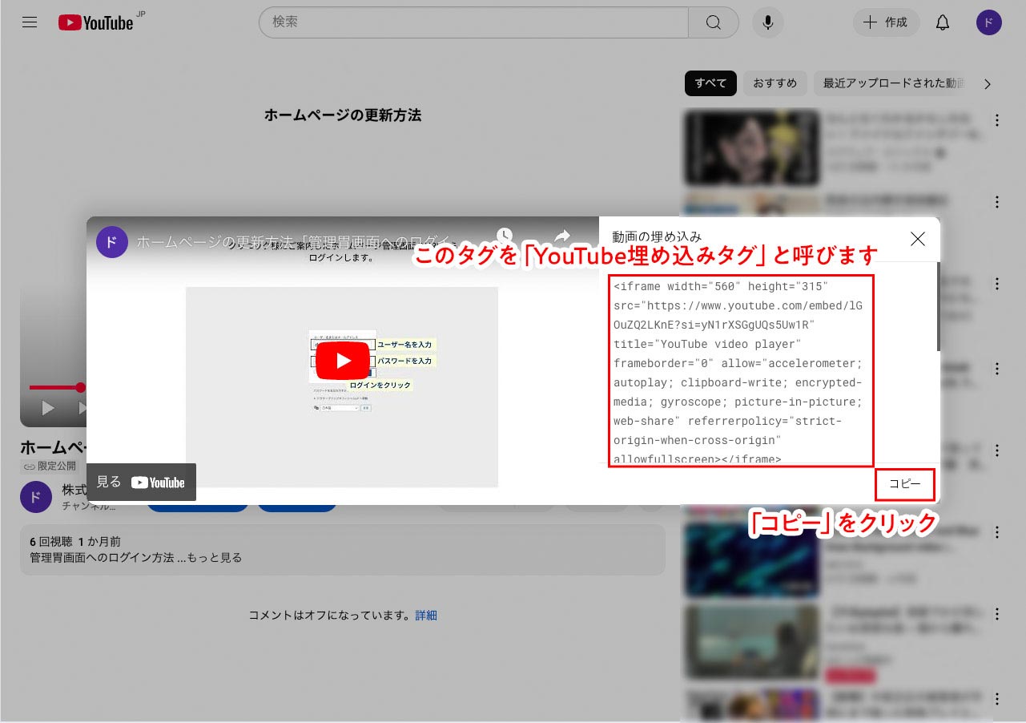Open options menu for the second-to-last recommended video
This screenshot has width=1026, height=723.
[997, 615]
